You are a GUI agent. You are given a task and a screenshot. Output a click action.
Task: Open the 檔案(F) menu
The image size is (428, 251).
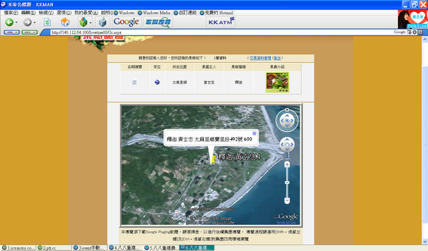pyautogui.click(x=11, y=13)
